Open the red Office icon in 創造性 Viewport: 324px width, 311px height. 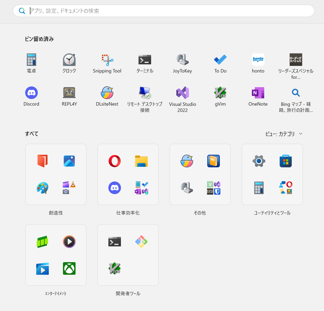43,161
